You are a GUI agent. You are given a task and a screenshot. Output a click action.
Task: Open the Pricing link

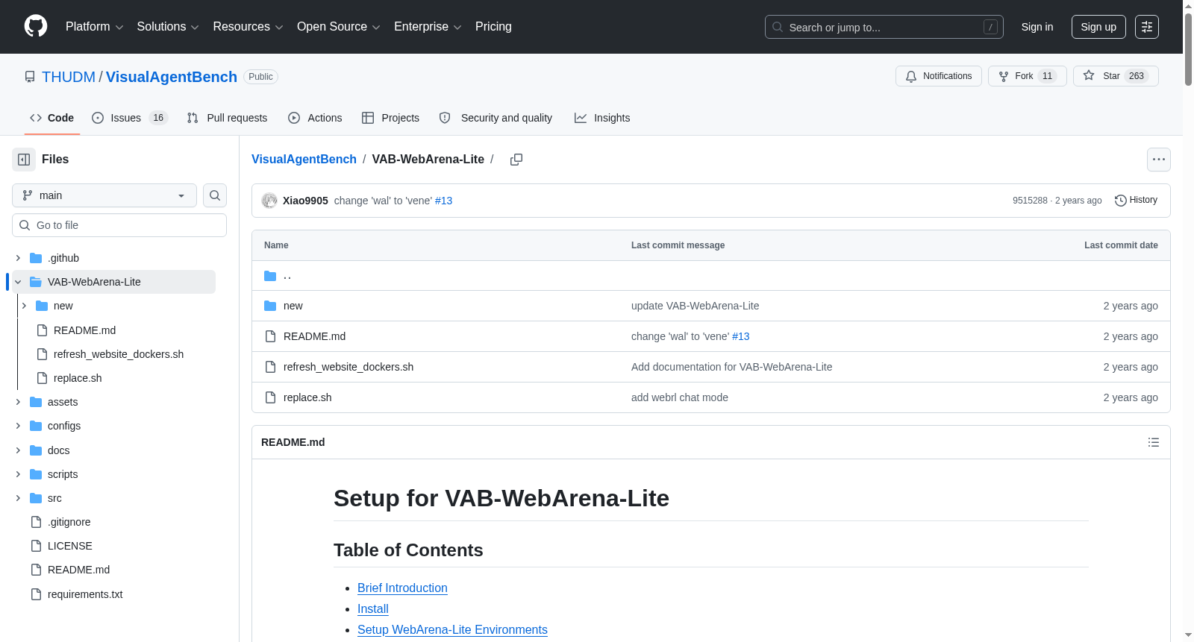point(493,27)
